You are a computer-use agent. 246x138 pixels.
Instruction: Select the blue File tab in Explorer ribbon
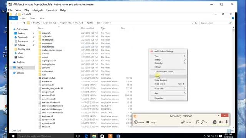tap(14, 18)
